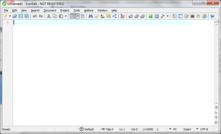Screen dimensions: 221x134
Task: Open Replace with the abc icon
Action: tap(103, 16)
